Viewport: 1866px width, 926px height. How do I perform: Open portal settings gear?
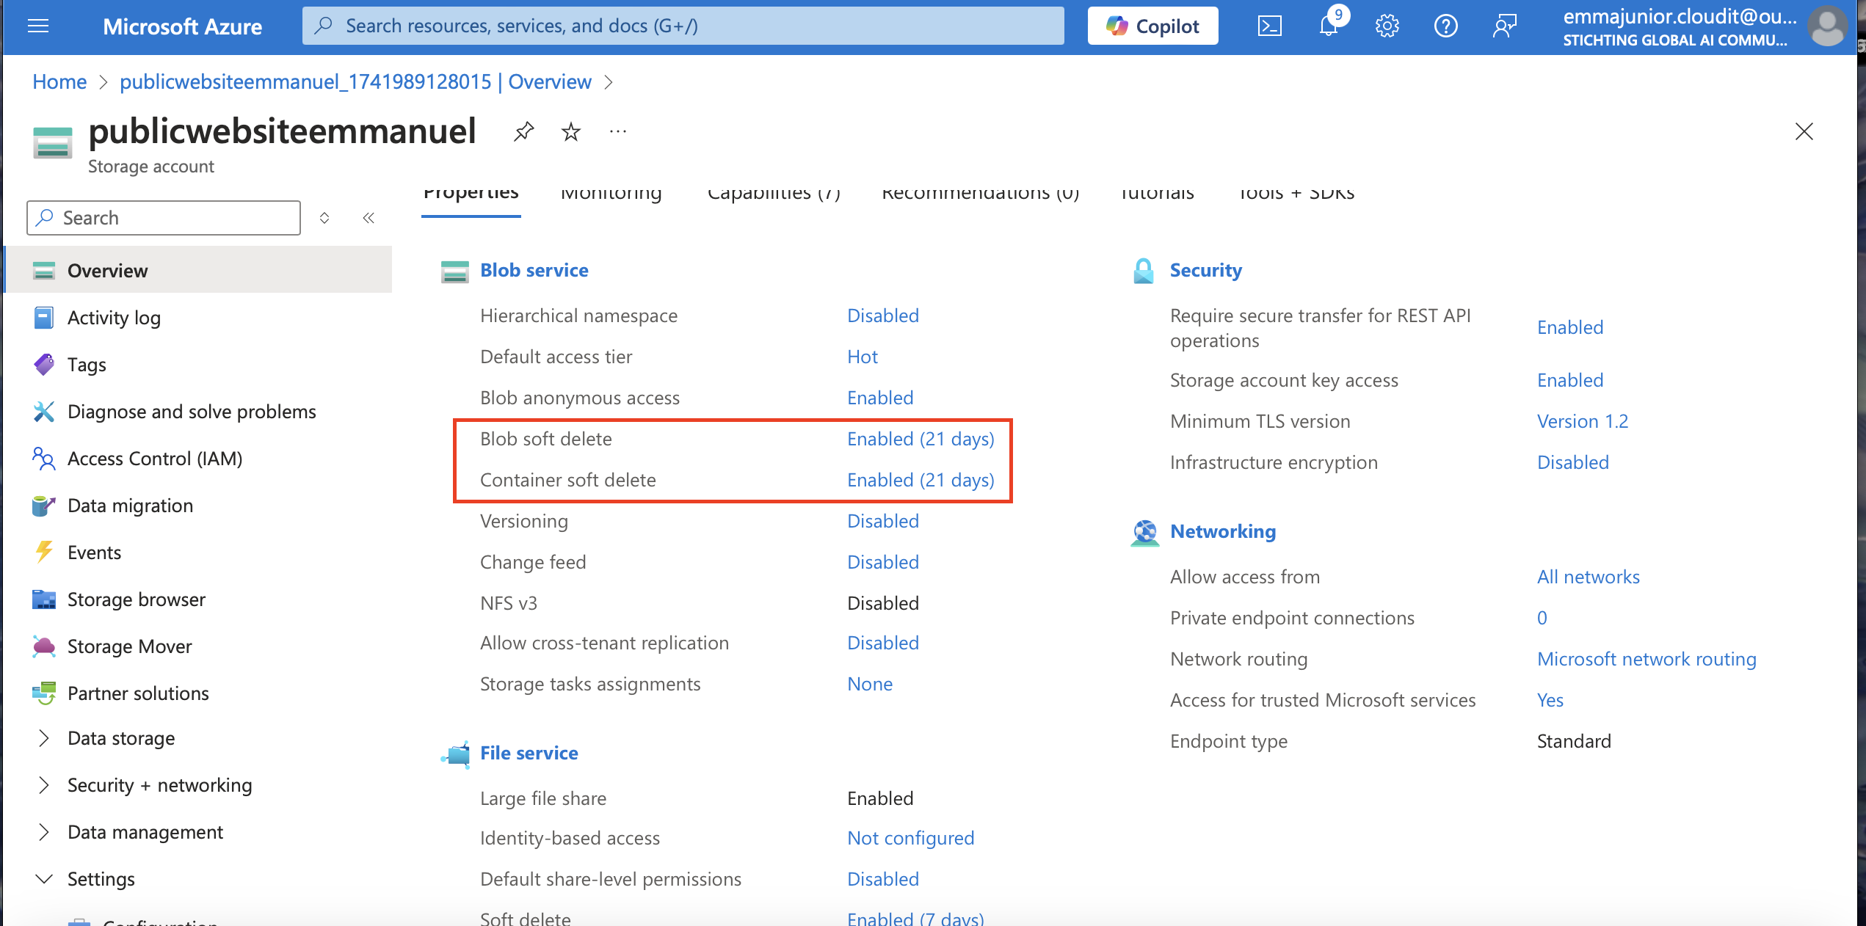tap(1387, 26)
